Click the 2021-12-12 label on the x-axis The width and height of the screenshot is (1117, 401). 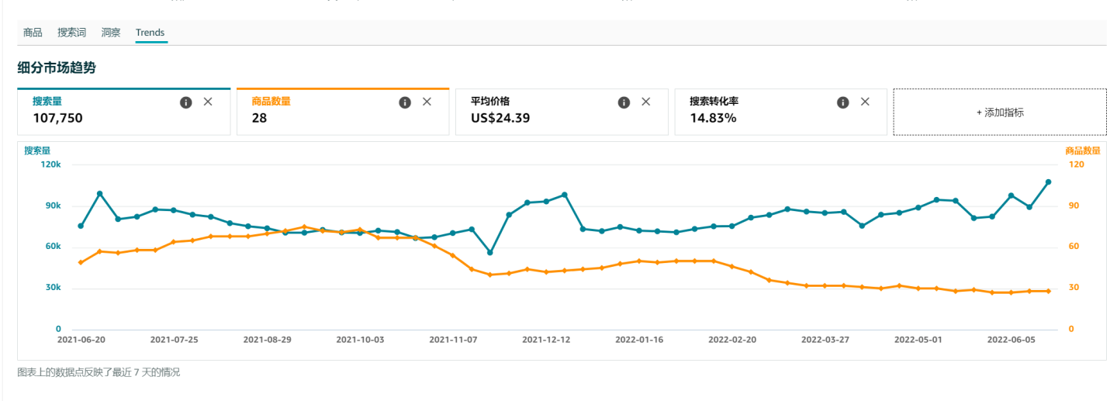tap(546, 340)
